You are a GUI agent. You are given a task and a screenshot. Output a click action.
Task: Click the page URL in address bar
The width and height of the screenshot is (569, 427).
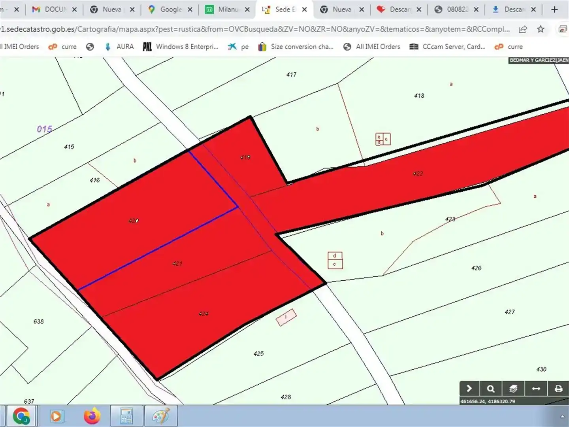(255, 29)
